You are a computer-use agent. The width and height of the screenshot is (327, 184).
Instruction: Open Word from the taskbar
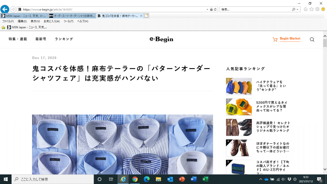(x=193, y=179)
